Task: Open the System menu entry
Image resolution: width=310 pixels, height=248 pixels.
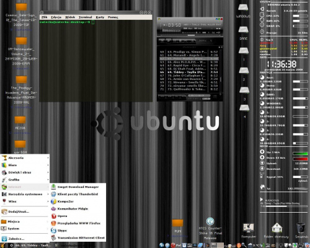Action: point(25,229)
